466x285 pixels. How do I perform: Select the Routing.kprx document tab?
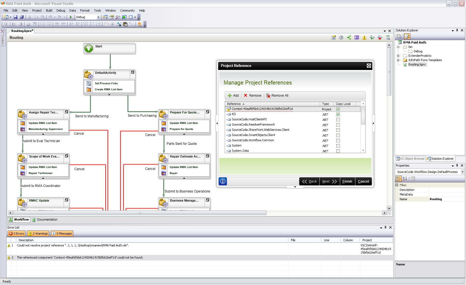(x=22, y=31)
